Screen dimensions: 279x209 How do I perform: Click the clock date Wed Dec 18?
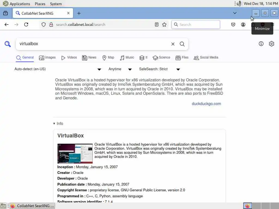260,4
